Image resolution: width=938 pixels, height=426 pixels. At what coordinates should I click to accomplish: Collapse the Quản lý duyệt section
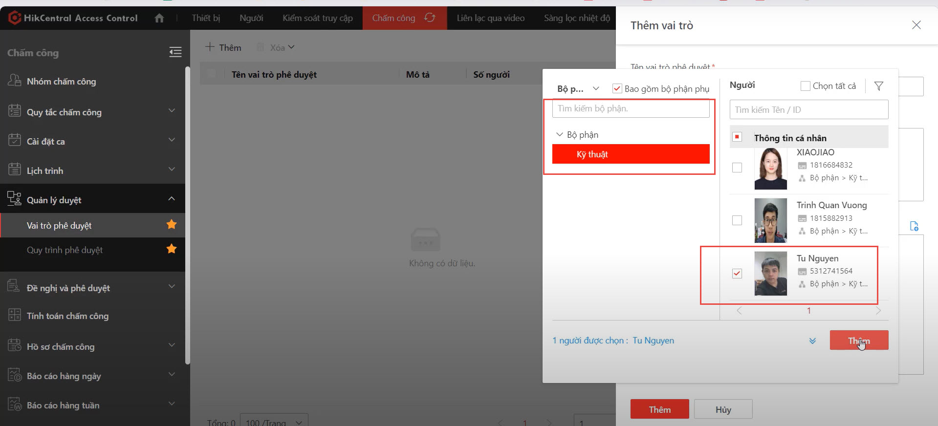[172, 199]
